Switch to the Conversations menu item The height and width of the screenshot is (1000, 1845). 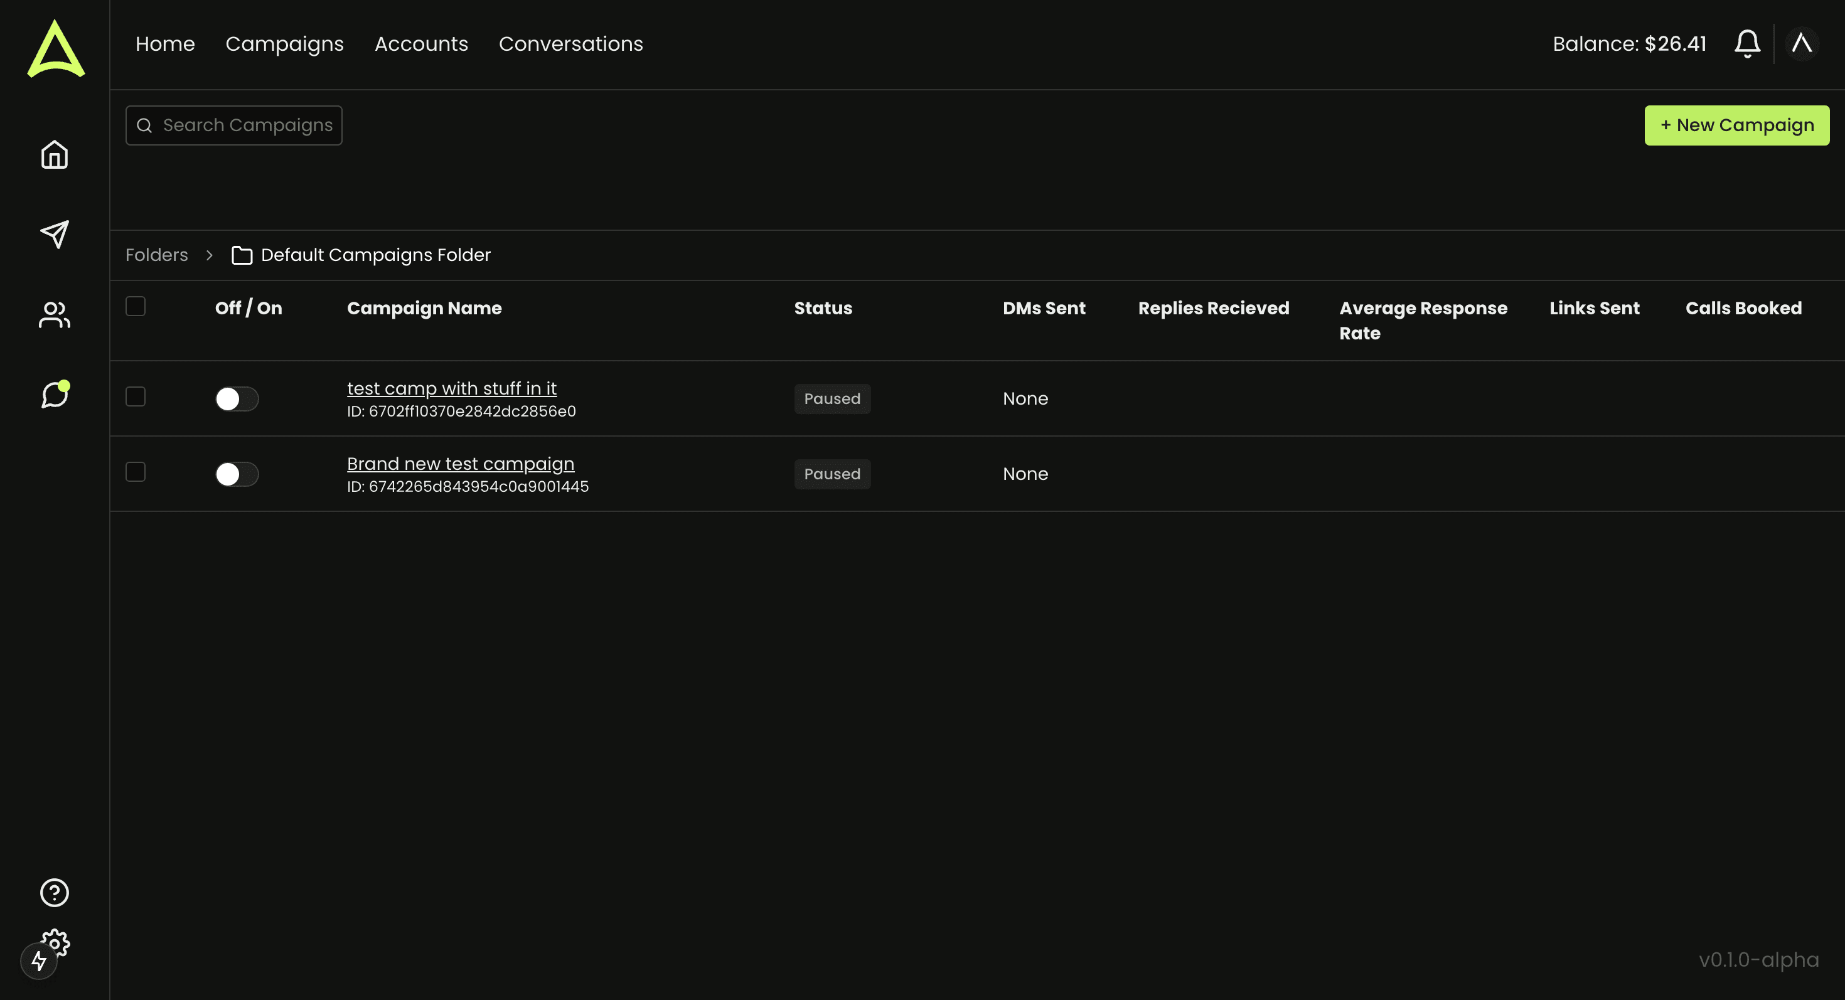click(571, 44)
